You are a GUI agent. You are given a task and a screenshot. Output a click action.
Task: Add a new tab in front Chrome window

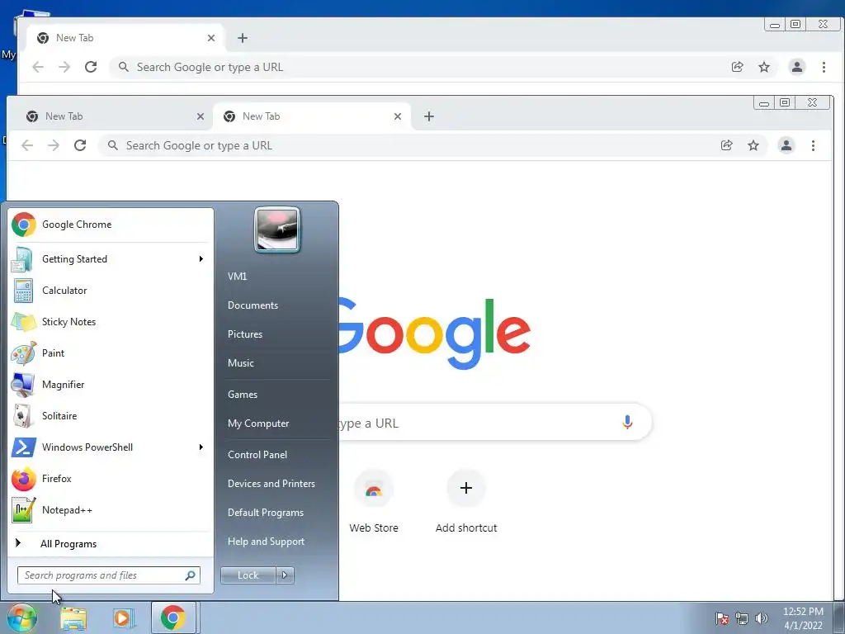click(429, 116)
